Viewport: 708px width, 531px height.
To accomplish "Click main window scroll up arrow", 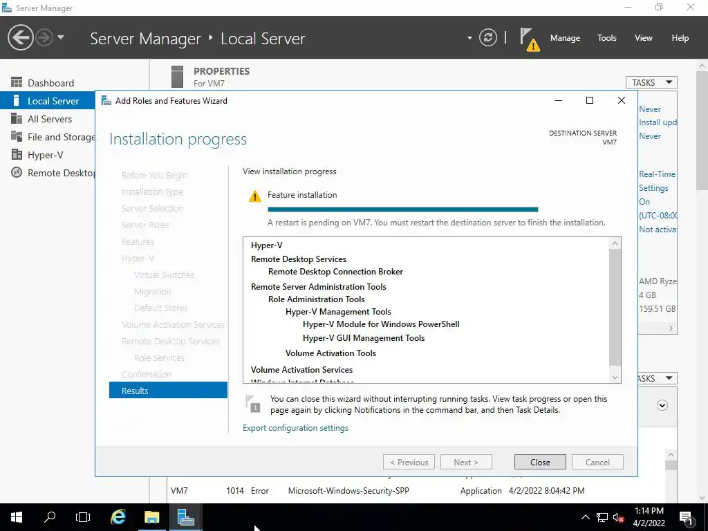I will [x=702, y=66].
